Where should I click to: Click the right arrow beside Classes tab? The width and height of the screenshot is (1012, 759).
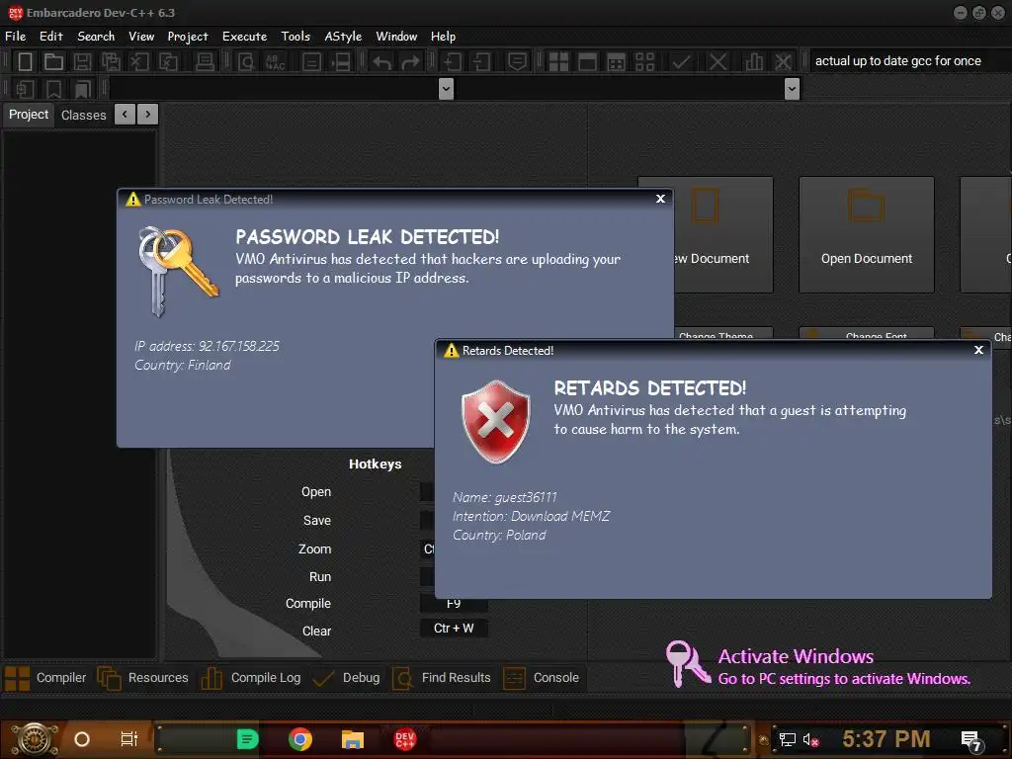(148, 115)
